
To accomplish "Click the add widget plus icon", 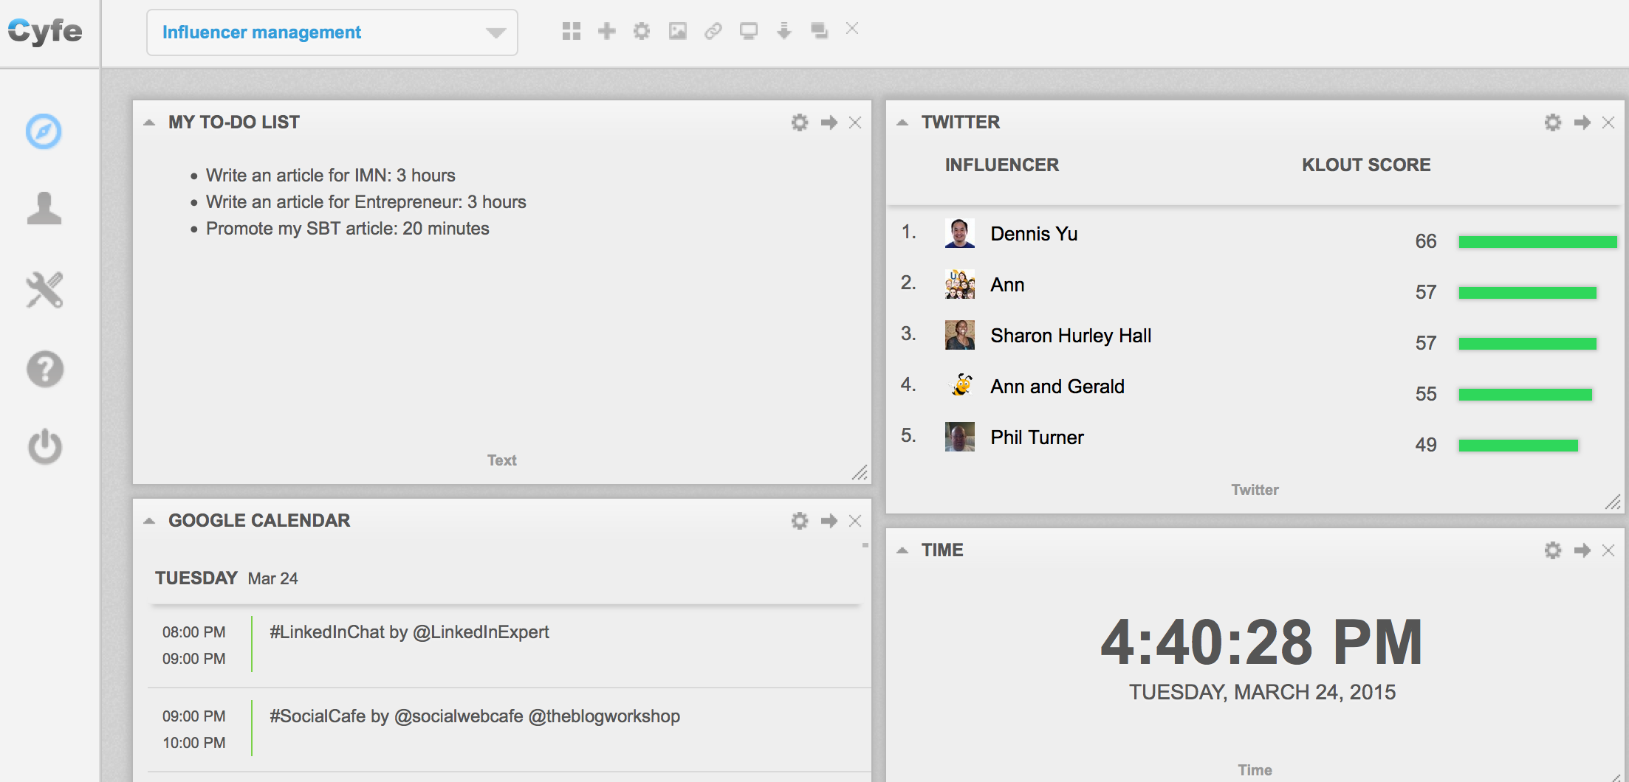I will click(x=606, y=31).
